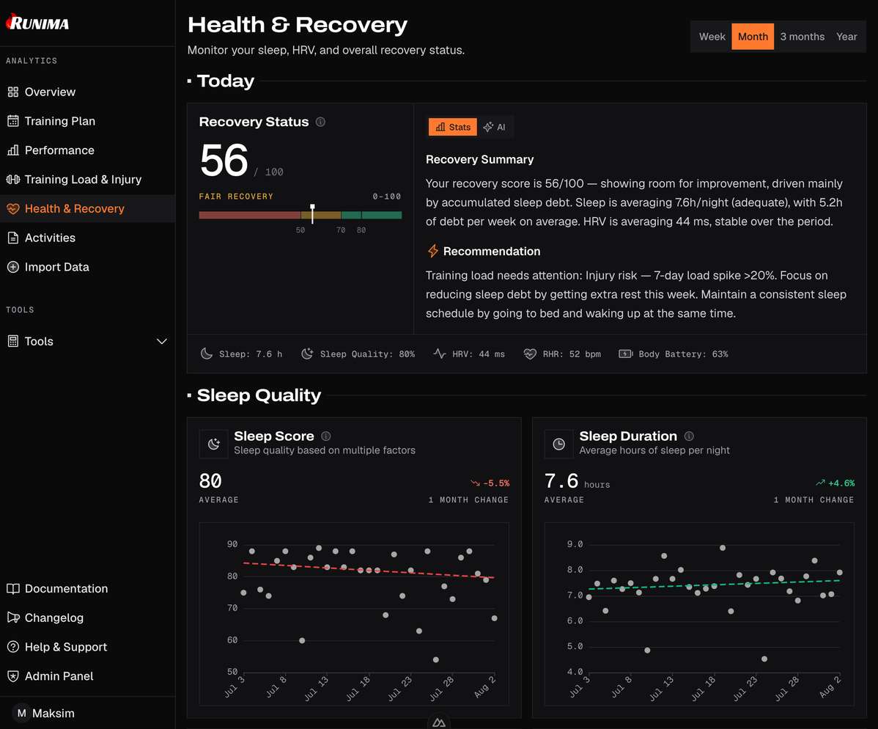Screen dimensions: 878x729
Task: Click the Training Plan calendar icon
Action: tap(13, 121)
